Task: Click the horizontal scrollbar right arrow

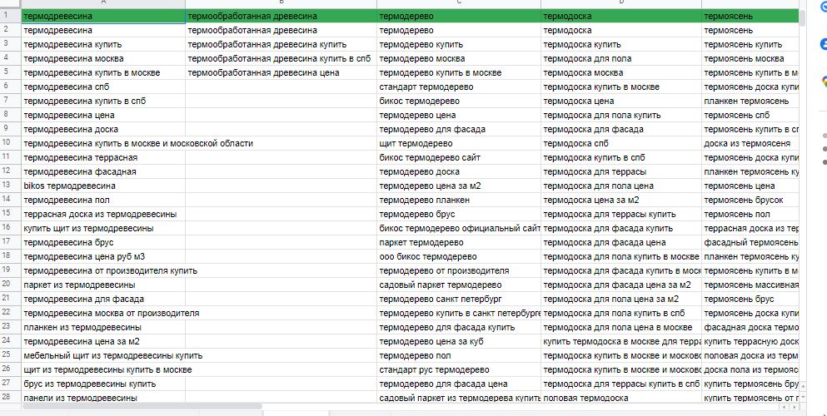Action: pyautogui.click(x=794, y=407)
